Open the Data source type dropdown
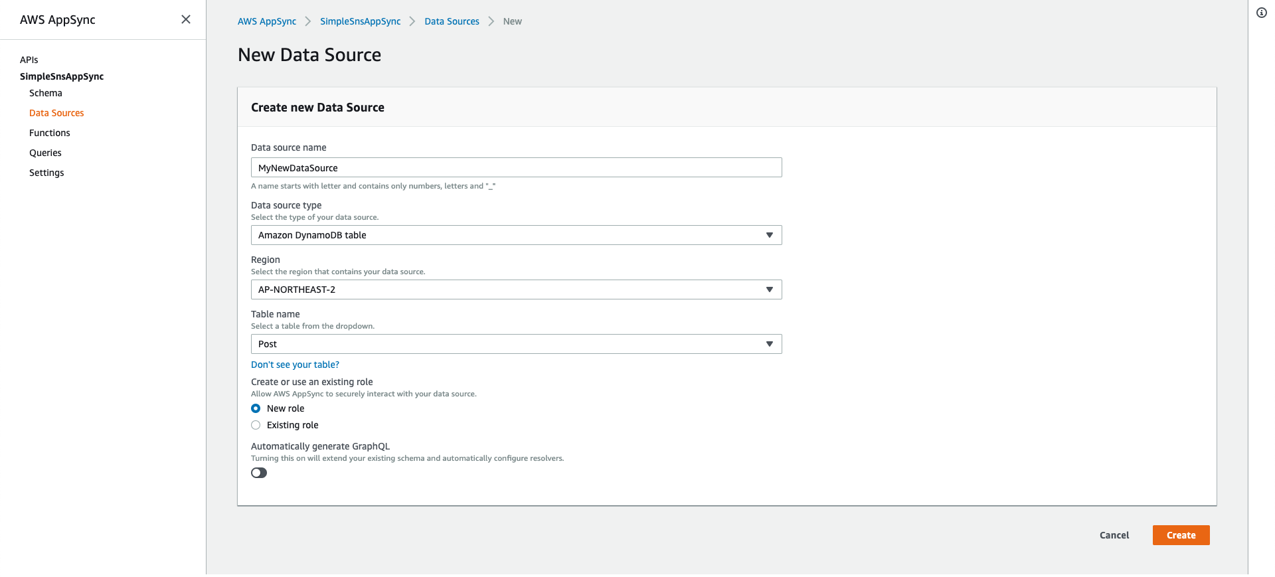The height and width of the screenshot is (577, 1275). coord(517,235)
